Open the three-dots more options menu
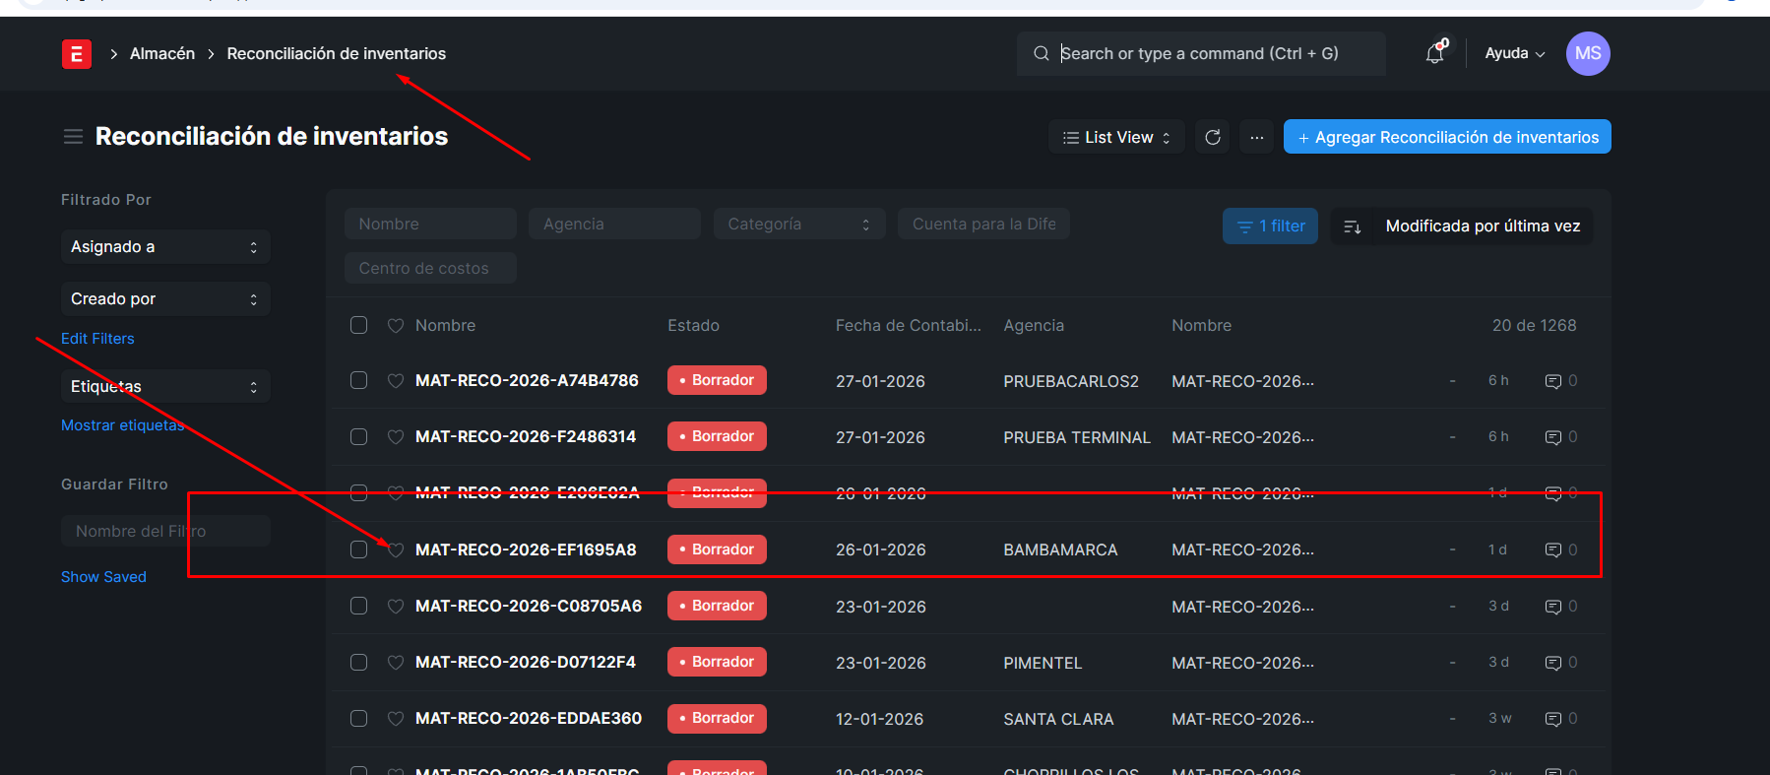 [1256, 137]
